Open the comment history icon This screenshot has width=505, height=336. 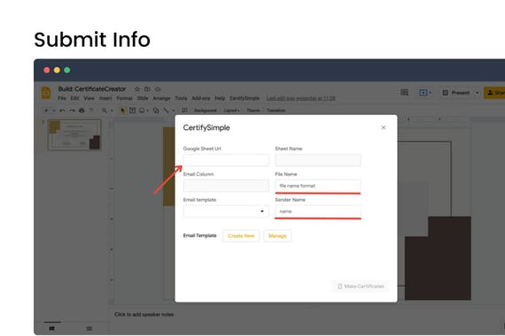click(404, 93)
